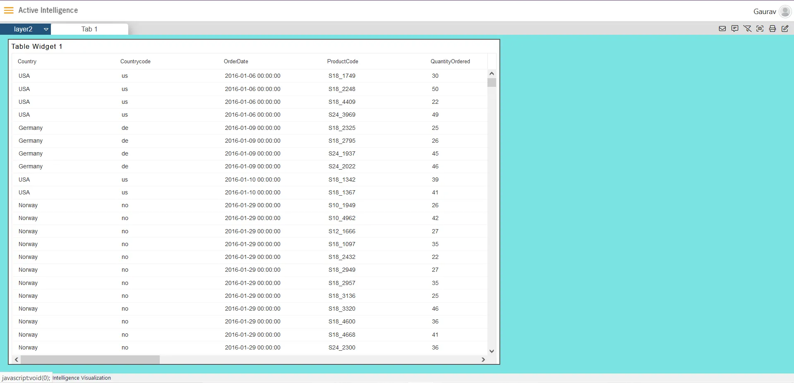The height and width of the screenshot is (383, 794).
Task: Open the Gaurav user avatar
Action: coord(784,12)
